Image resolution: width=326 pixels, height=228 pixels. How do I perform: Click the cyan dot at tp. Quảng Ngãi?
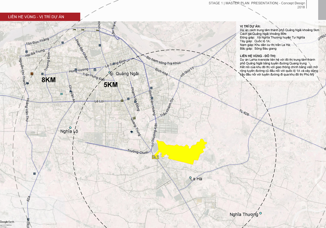(109, 73)
